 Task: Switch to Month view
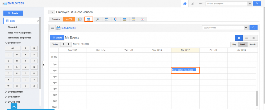pyautogui.click(x=252, y=44)
